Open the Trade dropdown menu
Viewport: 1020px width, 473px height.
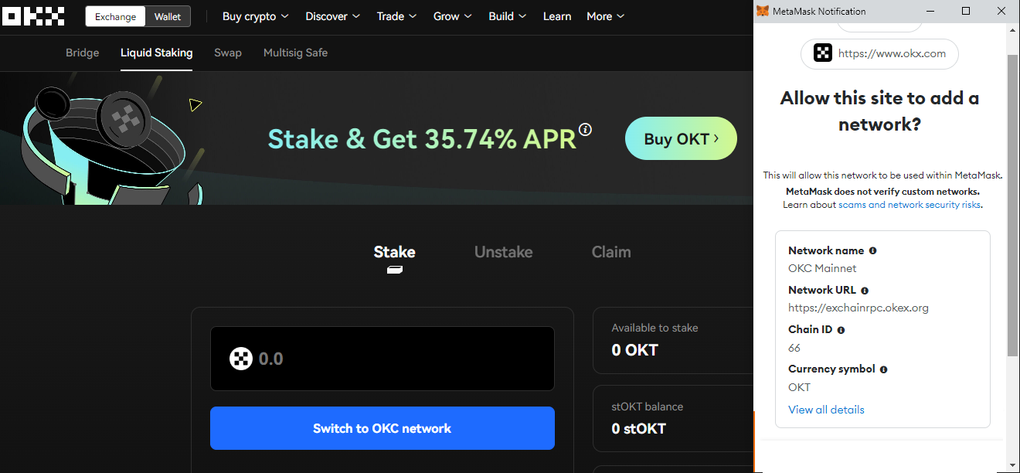point(396,16)
